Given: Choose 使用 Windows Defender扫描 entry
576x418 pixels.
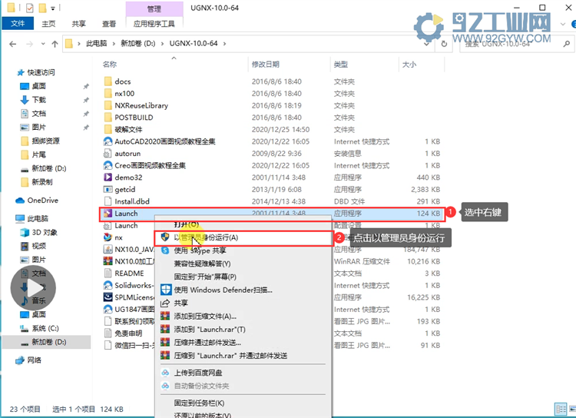Looking at the screenshot, I should pyautogui.click(x=243, y=290).
